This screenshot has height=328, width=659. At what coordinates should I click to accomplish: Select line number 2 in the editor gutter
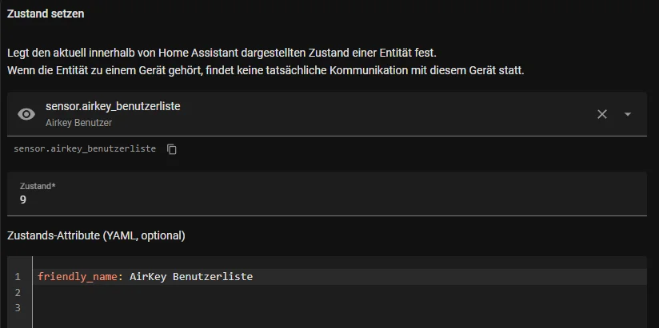(x=18, y=292)
